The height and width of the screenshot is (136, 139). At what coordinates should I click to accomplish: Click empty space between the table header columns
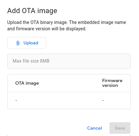tap(70, 83)
